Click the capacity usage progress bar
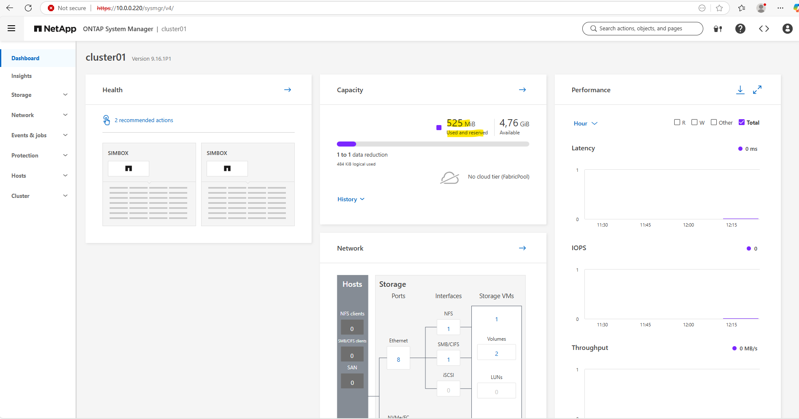This screenshot has height=419, width=799. (433, 144)
